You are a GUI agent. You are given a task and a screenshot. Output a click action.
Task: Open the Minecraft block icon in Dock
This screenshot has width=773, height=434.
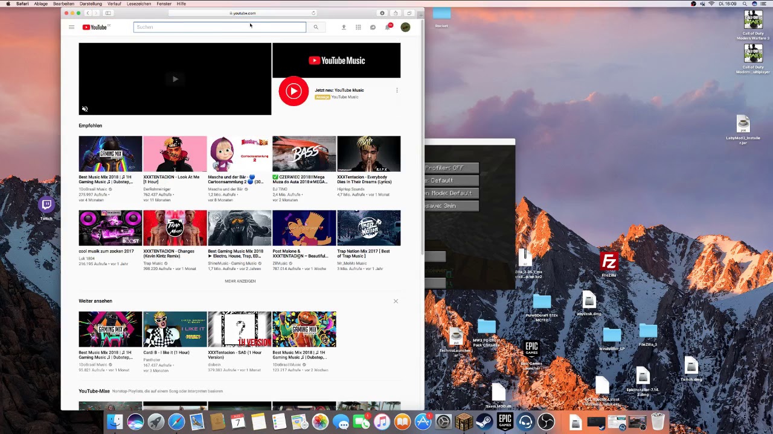(x=464, y=422)
